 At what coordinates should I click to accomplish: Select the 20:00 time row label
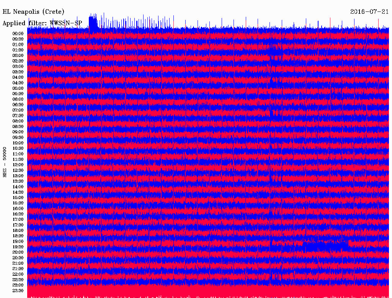(x=18, y=253)
